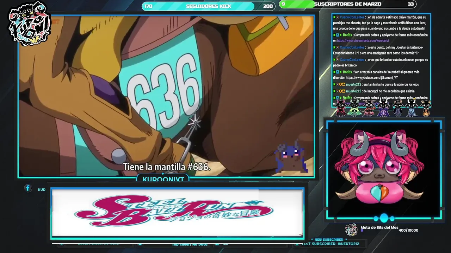Click the 33 subscriber goal value
Viewport: 451px width, 253px height.
click(x=410, y=4)
